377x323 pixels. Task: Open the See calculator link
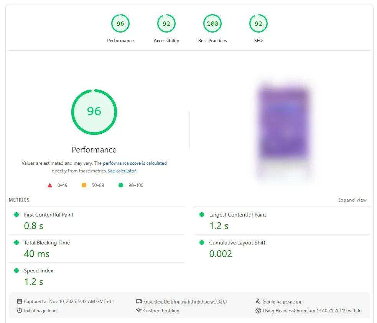pos(122,171)
